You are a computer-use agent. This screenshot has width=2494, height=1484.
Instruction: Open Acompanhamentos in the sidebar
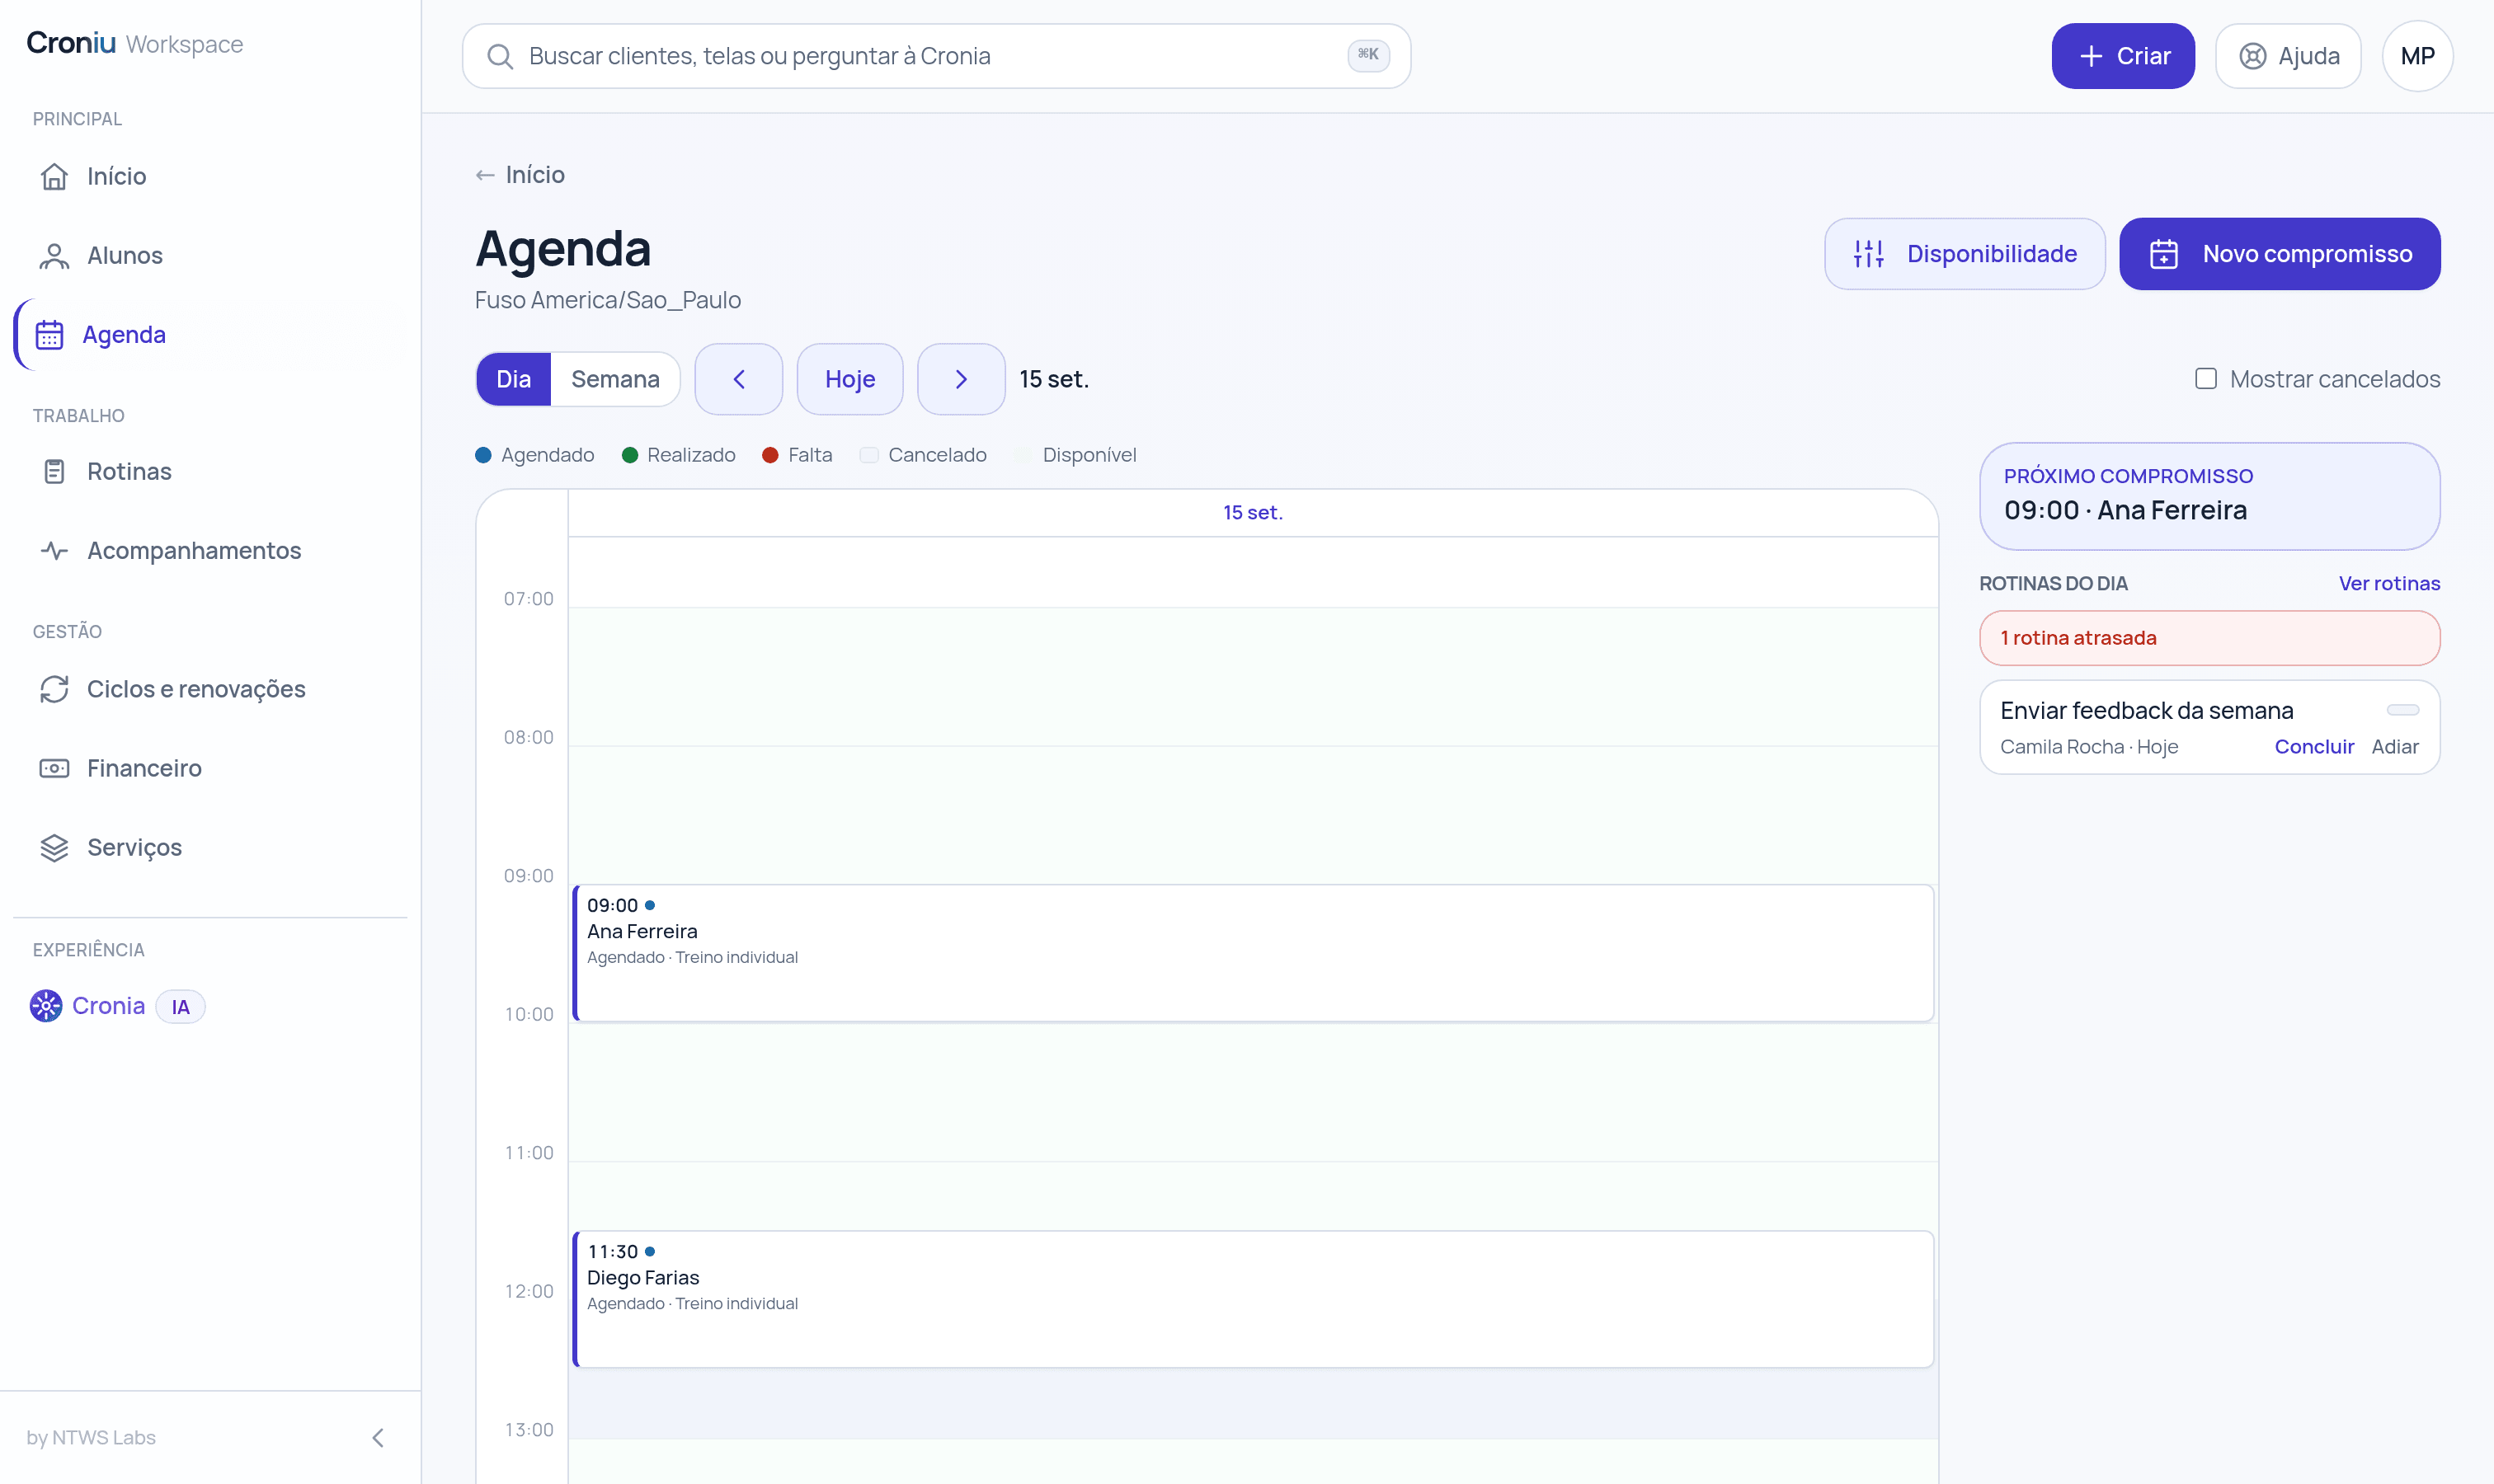click(210, 550)
